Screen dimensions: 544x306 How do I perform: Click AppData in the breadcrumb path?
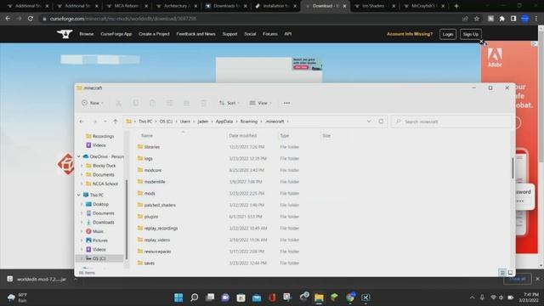click(224, 122)
